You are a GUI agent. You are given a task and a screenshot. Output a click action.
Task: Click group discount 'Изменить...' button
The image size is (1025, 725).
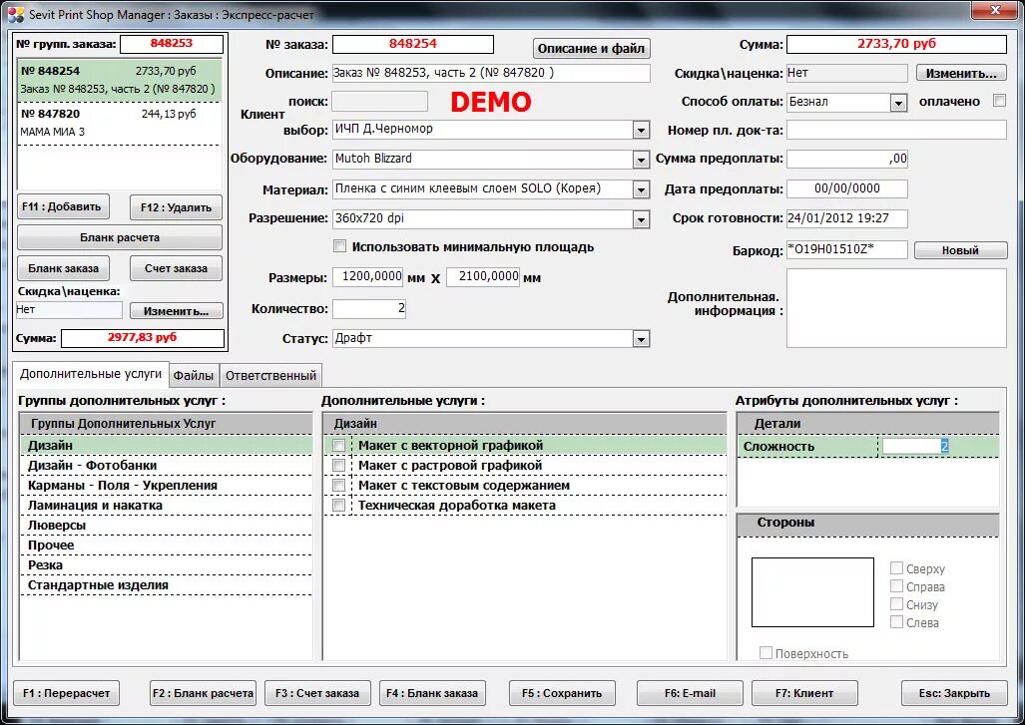[x=176, y=311]
